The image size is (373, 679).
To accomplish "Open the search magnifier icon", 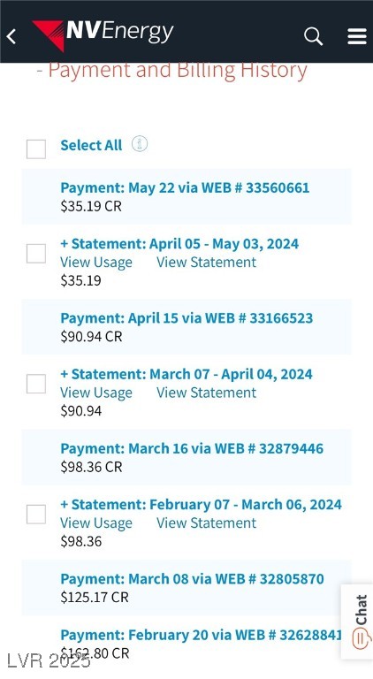I will coord(313,36).
